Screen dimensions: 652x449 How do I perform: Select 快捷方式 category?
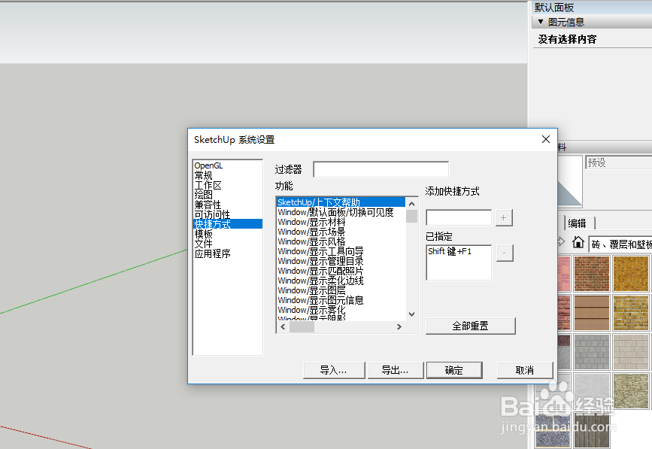click(x=228, y=224)
